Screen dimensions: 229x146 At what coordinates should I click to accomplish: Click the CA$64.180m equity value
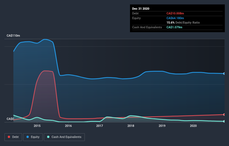[175, 18]
